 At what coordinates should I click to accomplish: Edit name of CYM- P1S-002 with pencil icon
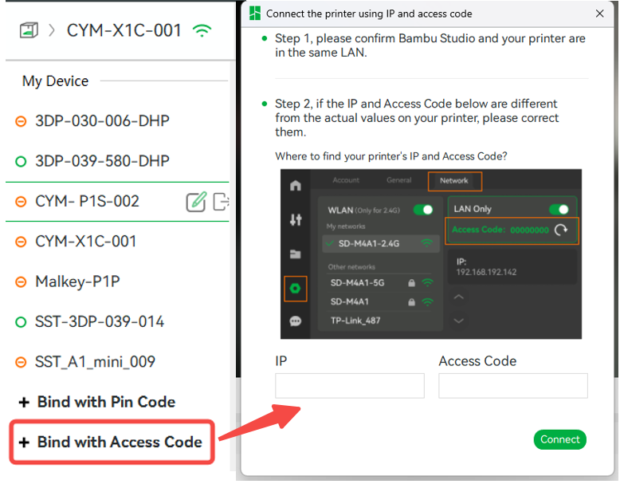(196, 202)
